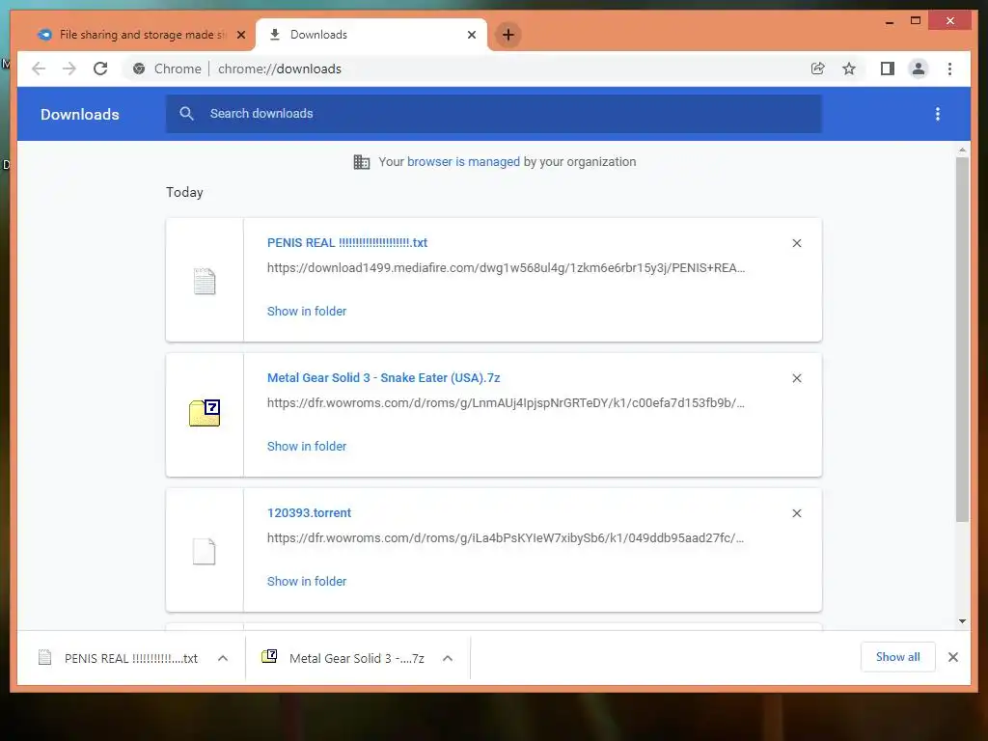
Task: Click the scrollbar down arrow
Action: [962, 621]
